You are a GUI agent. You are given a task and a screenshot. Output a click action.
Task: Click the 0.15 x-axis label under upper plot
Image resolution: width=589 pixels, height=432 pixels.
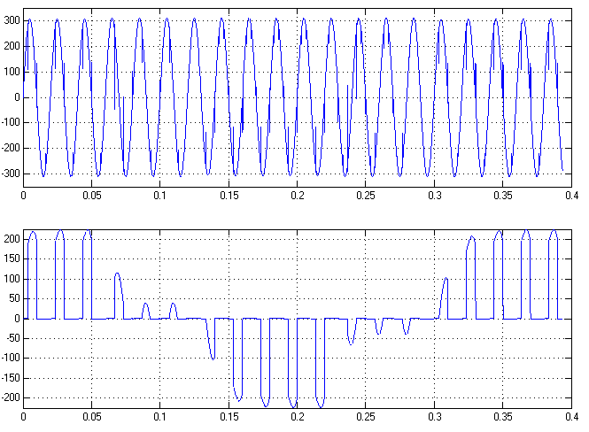[x=229, y=196]
